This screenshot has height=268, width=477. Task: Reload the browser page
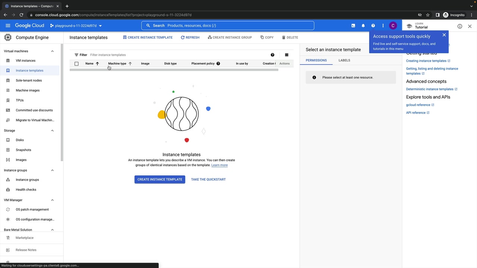point(21,15)
